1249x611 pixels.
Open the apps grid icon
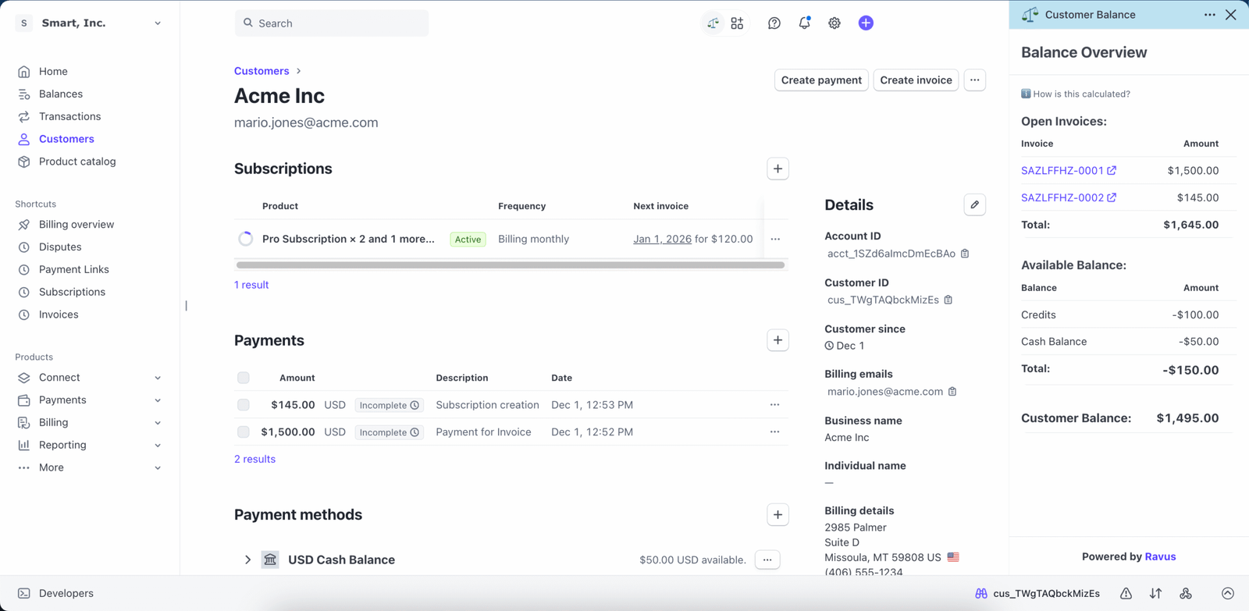[x=737, y=23]
